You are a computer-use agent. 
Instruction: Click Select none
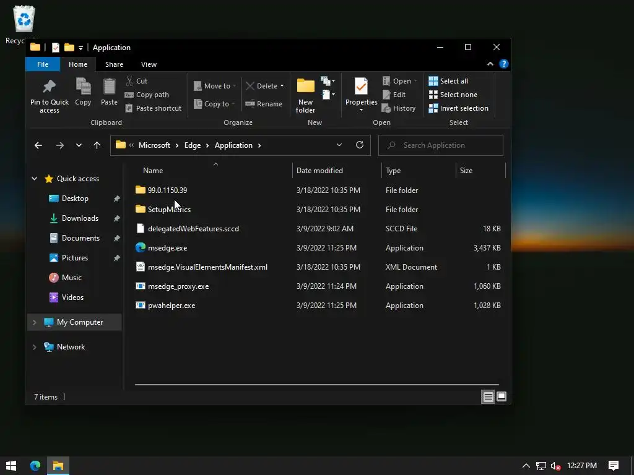(453, 95)
